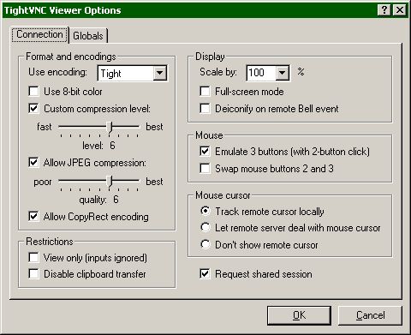Toggle Emulate 3 buttons option

click(205, 152)
